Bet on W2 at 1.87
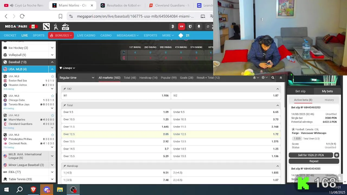Image resolution: width=347 pixels, height=195 pixels. pyautogui.click(x=226, y=96)
